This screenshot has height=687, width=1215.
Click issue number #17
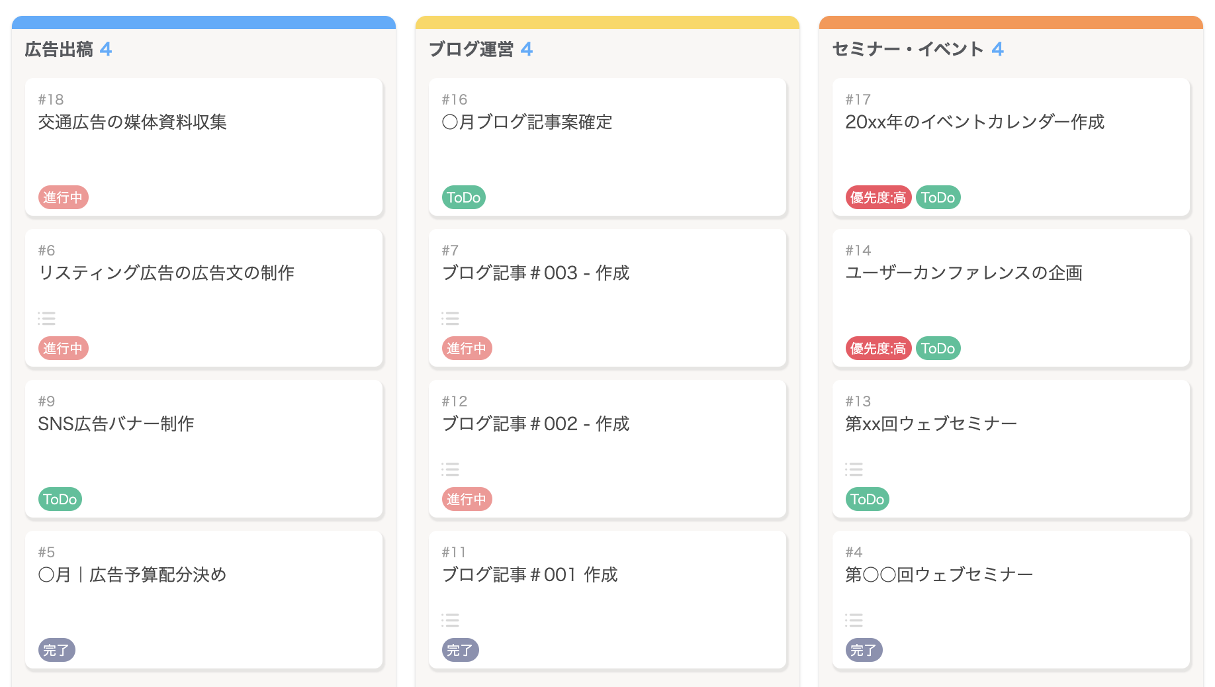pos(858,99)
